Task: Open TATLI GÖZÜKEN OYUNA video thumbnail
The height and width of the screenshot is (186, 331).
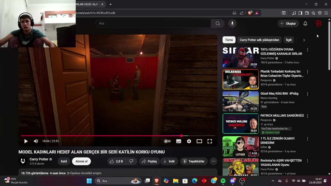Action: [x=240, y=57]
